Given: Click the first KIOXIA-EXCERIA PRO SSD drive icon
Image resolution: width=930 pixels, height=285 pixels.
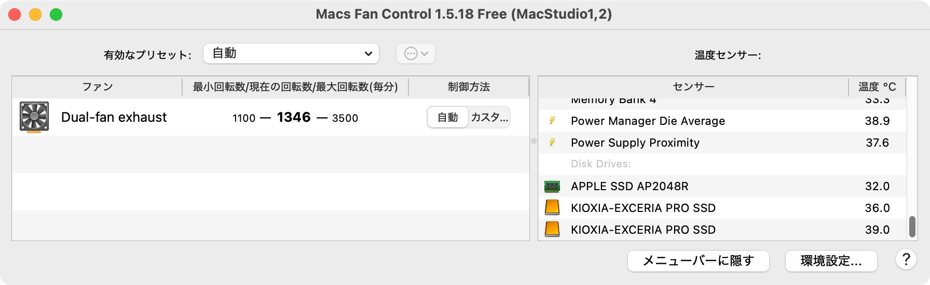Looking at the screenshot, I should [x=552, y=208].
